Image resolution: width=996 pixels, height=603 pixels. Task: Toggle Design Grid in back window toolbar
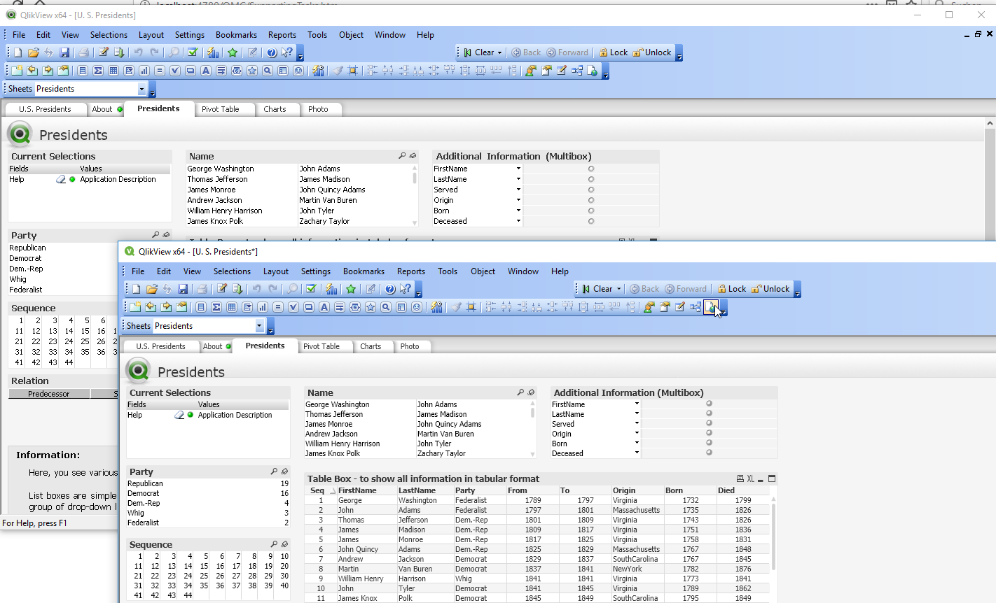(x=353, y=71)
